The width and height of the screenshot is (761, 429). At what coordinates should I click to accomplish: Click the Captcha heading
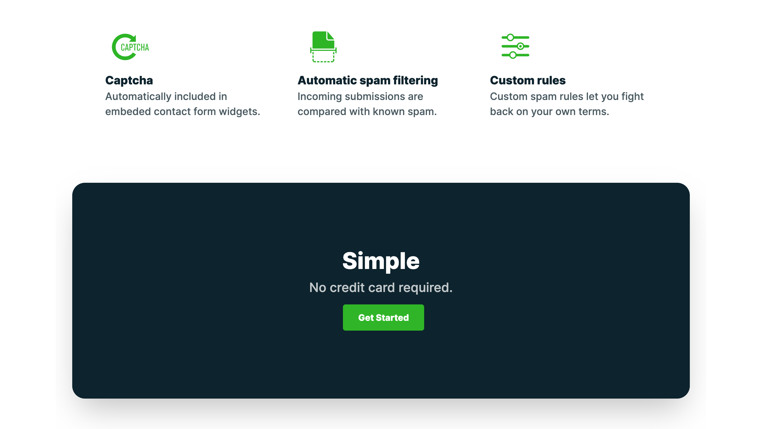pyautogui.click(x=129, y=80)
